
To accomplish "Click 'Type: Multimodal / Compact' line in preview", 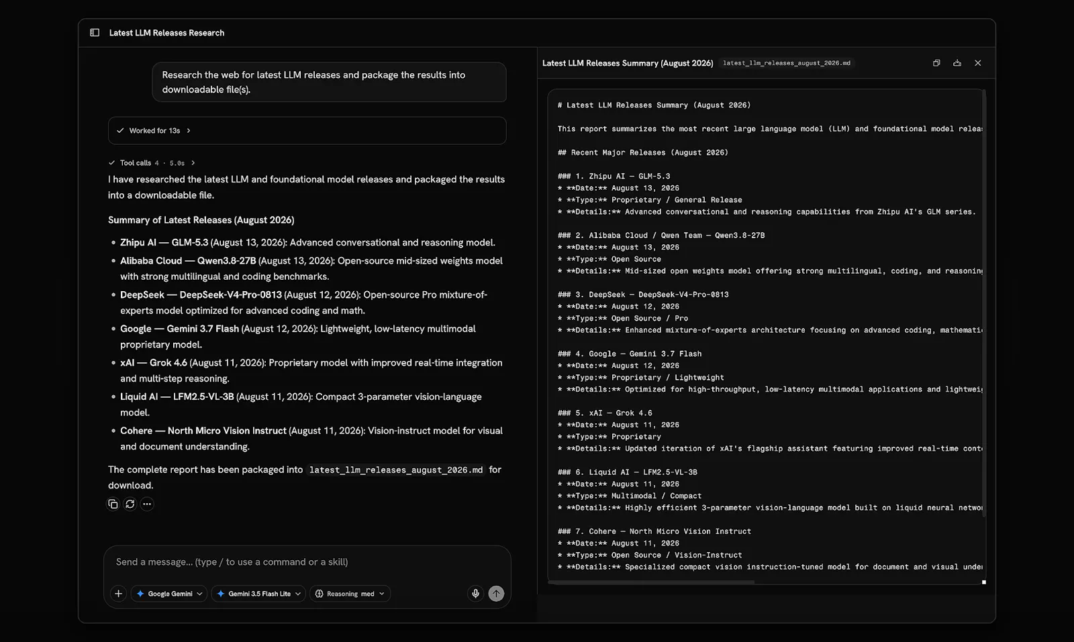I will point(629,496).
